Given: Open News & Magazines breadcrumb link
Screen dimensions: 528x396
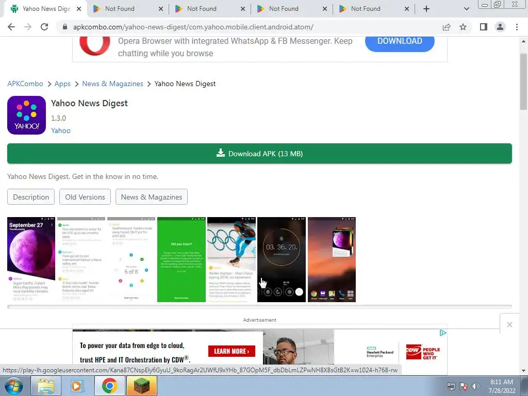Looking at the screenshot, I should (x=112, y=84).
